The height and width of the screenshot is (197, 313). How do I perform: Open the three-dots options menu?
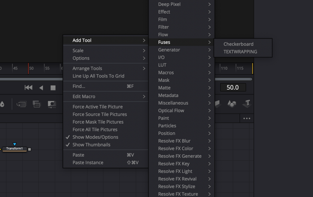[x=247, y=118]
